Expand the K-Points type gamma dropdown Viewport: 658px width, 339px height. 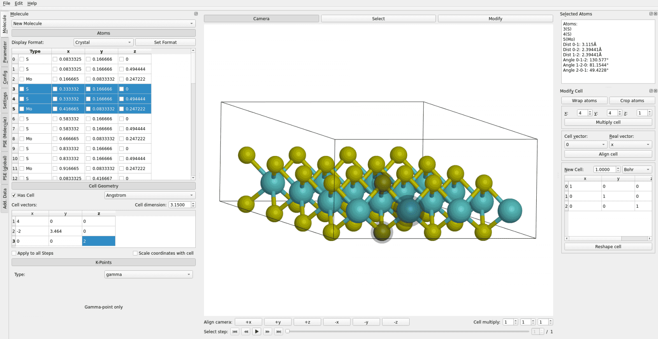(148, 274)
